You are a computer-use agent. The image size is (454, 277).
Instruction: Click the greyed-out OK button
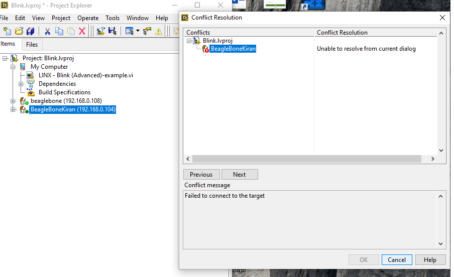(364, 259)
